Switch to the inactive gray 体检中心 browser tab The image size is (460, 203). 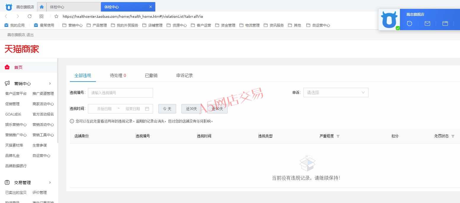(x=73, y=7)
